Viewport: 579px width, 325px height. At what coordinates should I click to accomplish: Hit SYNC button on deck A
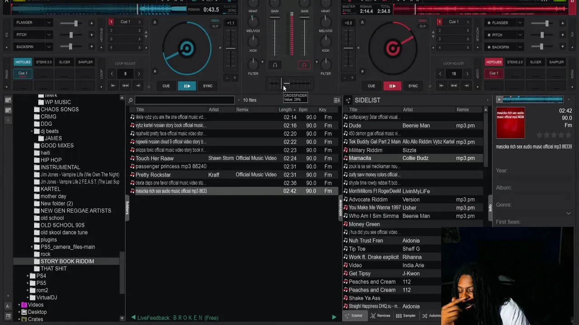pyautogui.click(x=208, y=86)
